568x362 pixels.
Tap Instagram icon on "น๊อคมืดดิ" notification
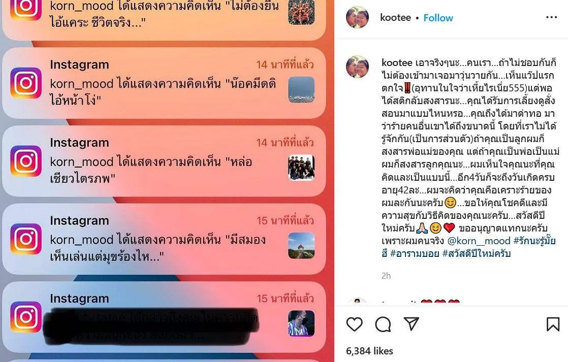click(26, 83)
